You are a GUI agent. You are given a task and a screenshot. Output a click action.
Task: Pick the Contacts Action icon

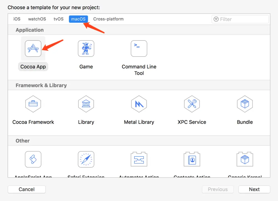192,159
